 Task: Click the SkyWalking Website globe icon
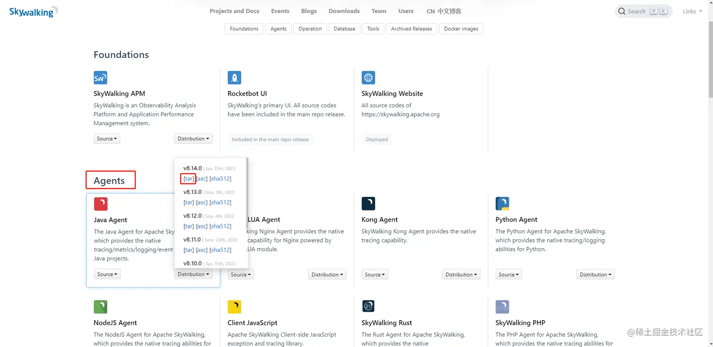(x=368, y=78)
